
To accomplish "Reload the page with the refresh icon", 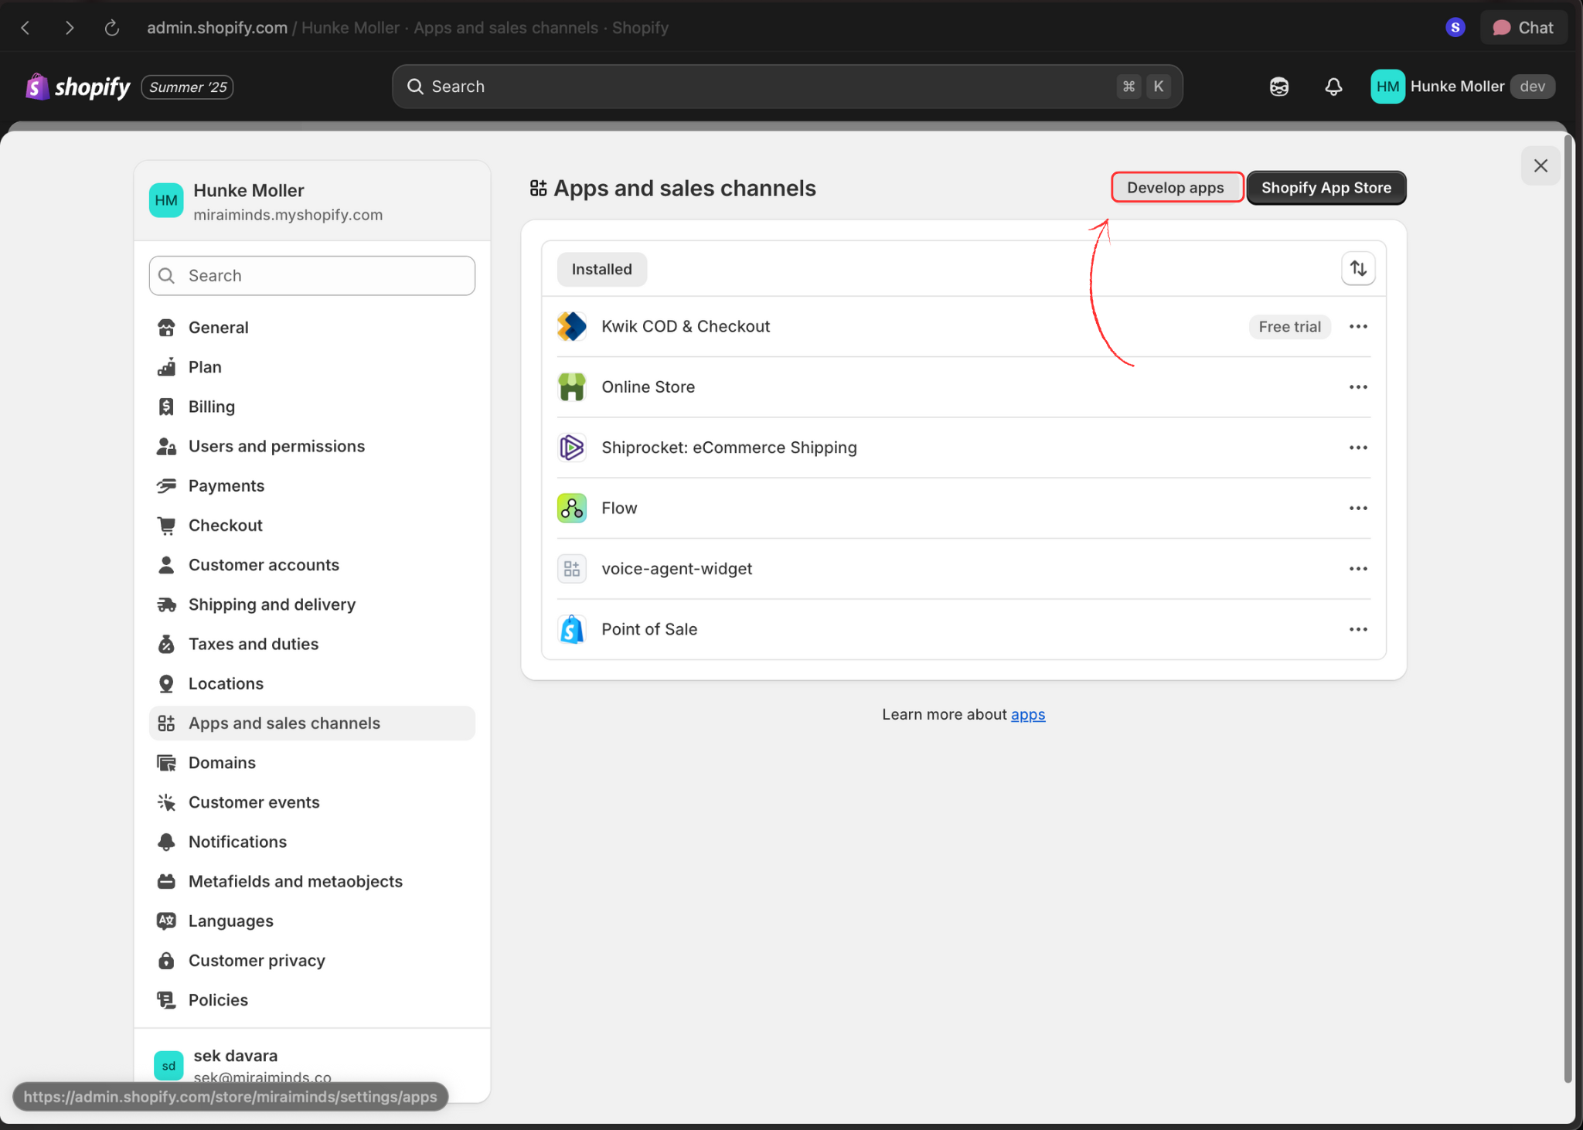I will 112,27.
